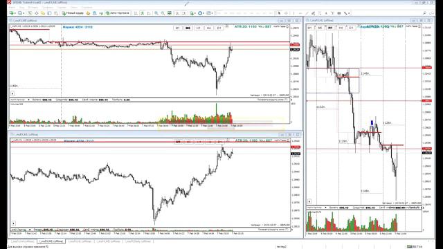Click the New Order toolbar button
The height and width of the screenshot is (249, 443).
(x=73, y=13)
